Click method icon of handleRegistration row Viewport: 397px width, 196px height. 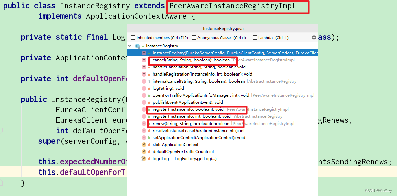pos(144,74)
